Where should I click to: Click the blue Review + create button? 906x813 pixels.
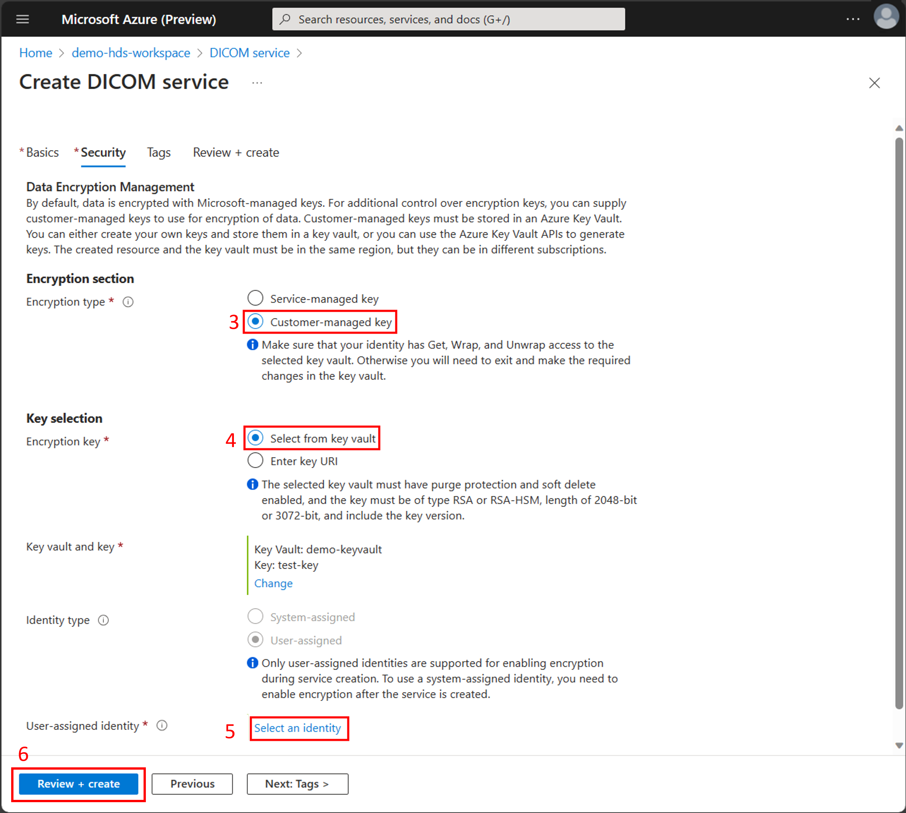(79, 784)
